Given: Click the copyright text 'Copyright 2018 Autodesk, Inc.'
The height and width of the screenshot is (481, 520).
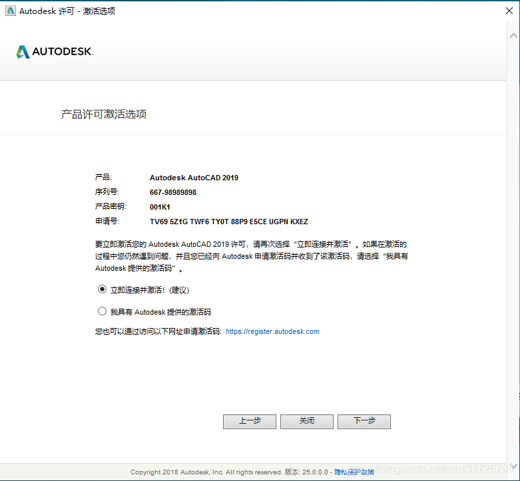Looking at the screenshot, I should 176,472.
